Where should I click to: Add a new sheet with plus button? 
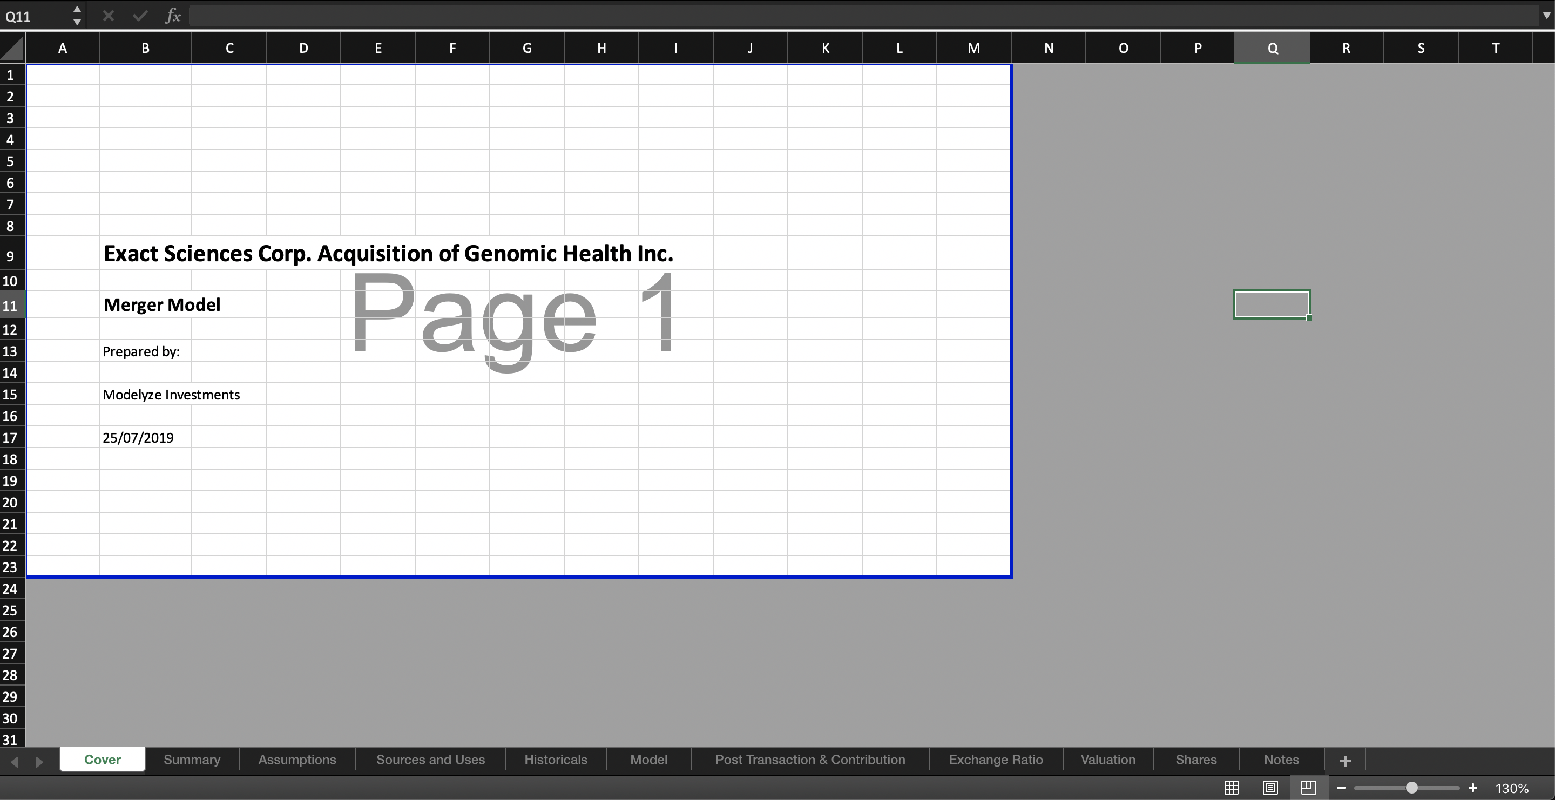click(1345, 761)
